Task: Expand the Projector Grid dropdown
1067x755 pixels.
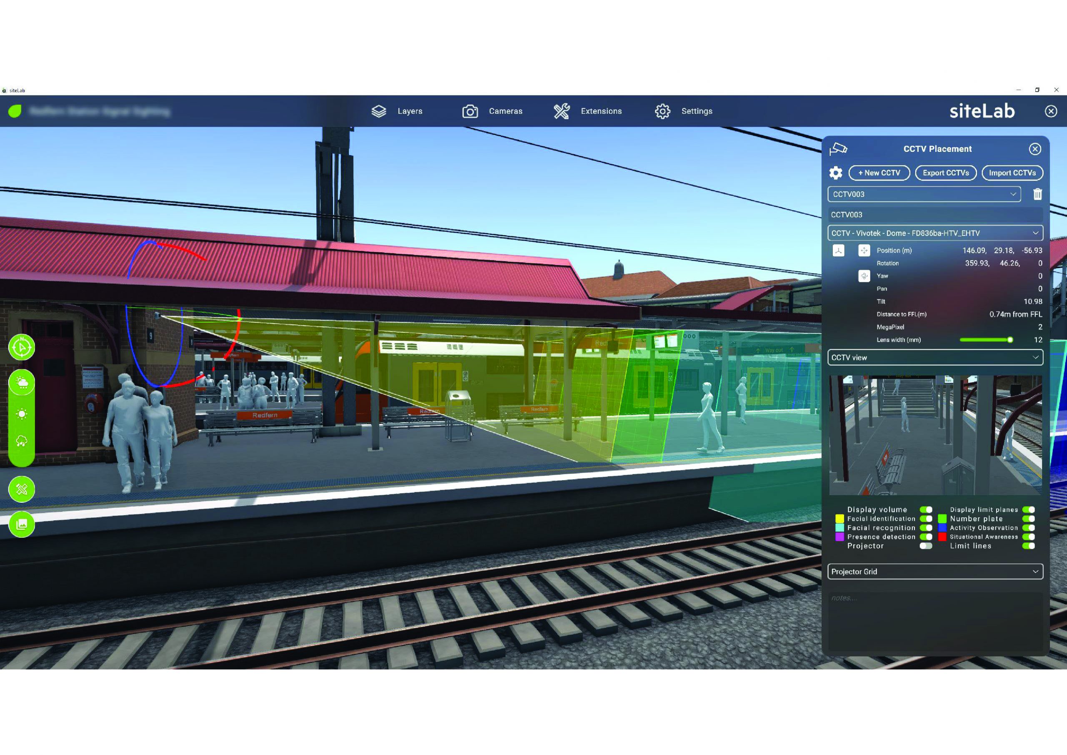Action: click(935, 572)
